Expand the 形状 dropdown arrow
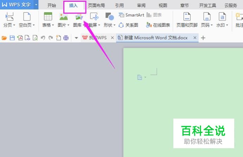The image size is (243, 157). click(114, 25)
